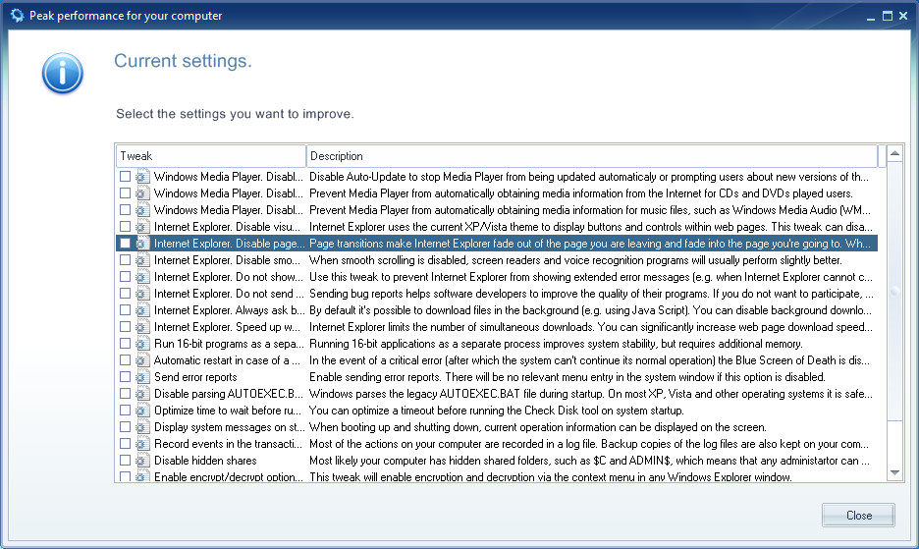Click the vertical scrollbar thumb
This screenshot has height=549, width=919.
[x=894, y=292]
